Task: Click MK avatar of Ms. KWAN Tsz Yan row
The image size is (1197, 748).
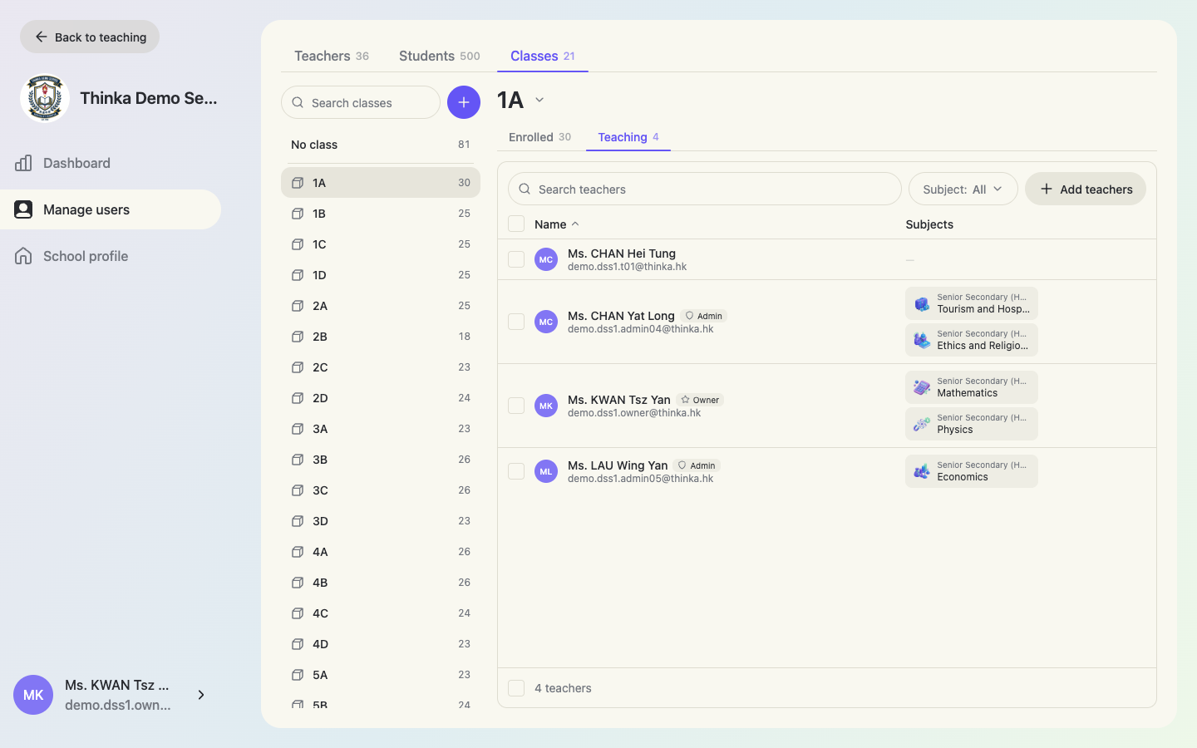Action: pyautogui.click(x=546, y=406)
